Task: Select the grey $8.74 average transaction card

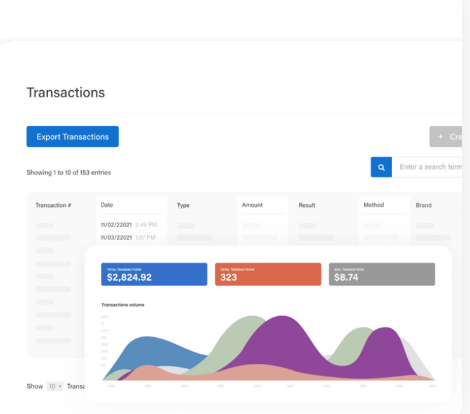Action: [381, 274]
